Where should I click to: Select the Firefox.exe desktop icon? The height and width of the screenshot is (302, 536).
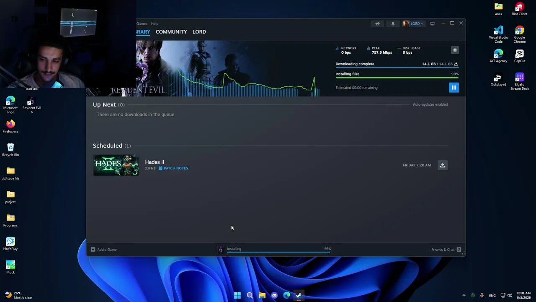click(x=10, y=126)
